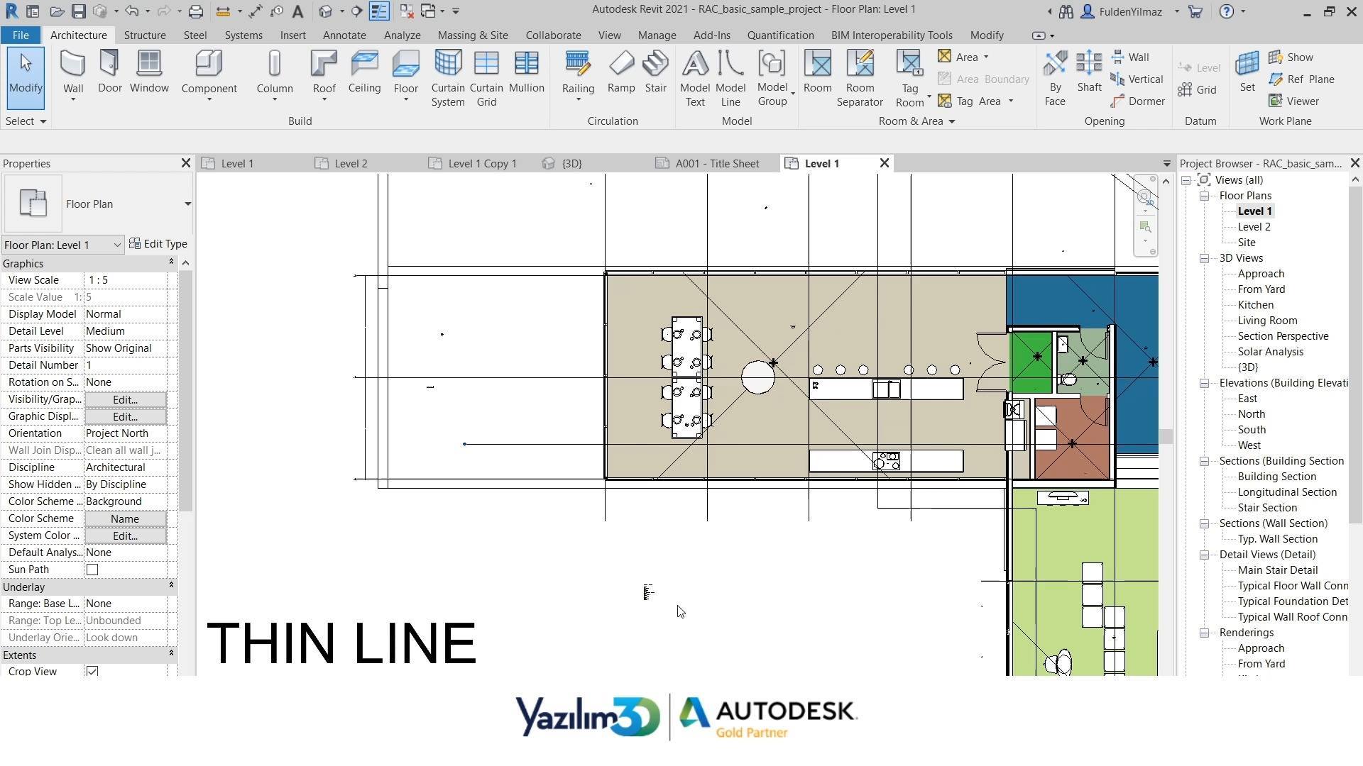The image size is (1363, 766).
Task: Click the View Scale value field
Action: pos(126,280)
